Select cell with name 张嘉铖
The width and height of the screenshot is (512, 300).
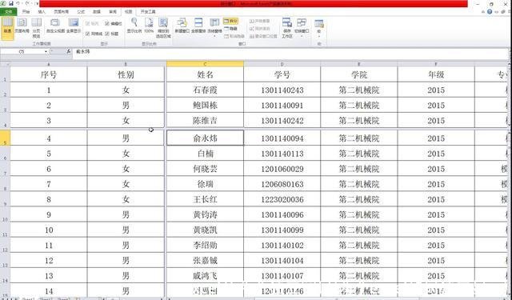(x=205, y=260)
